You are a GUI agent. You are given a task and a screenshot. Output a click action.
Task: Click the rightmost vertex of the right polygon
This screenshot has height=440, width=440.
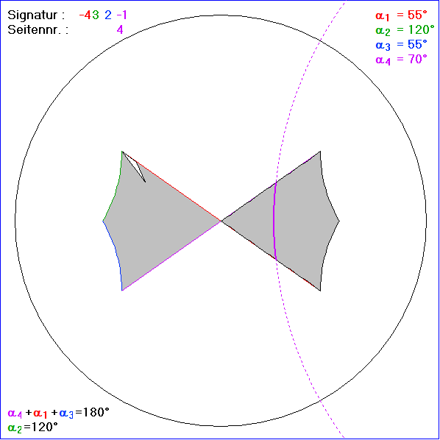[339, 221]
